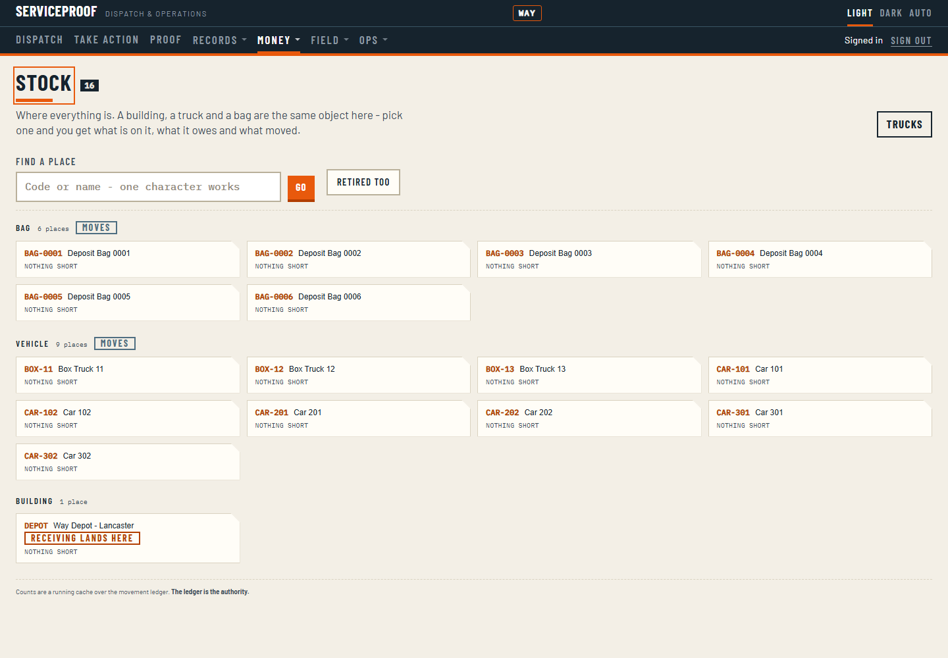
Task: Open the Trucks page button
Action: (x=905, y=124)
